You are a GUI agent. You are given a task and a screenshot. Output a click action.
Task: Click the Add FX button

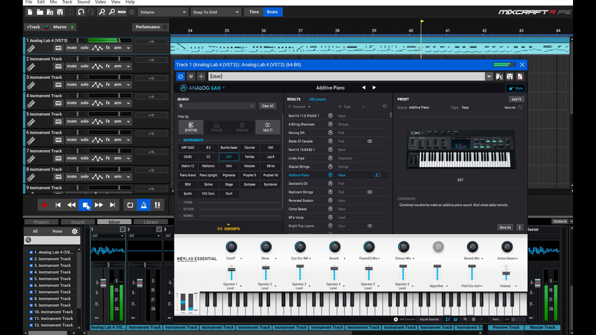[x=517, y=99]
